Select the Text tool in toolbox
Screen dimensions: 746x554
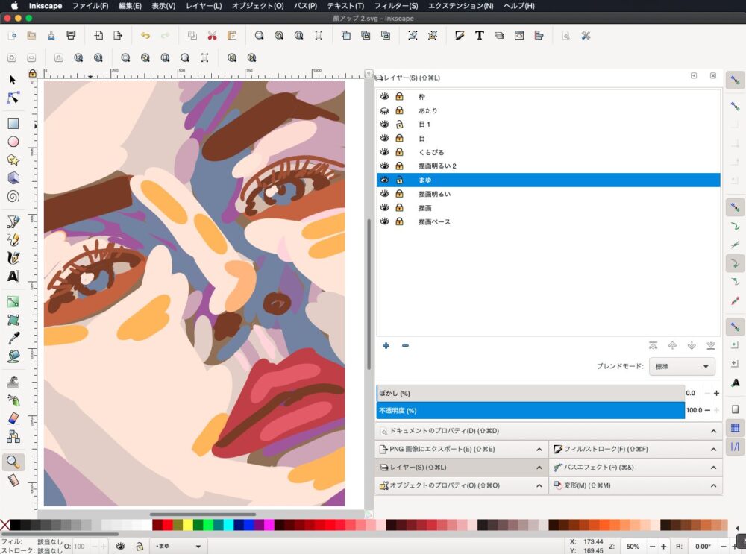pyautogui.click(x=13, y=277)
